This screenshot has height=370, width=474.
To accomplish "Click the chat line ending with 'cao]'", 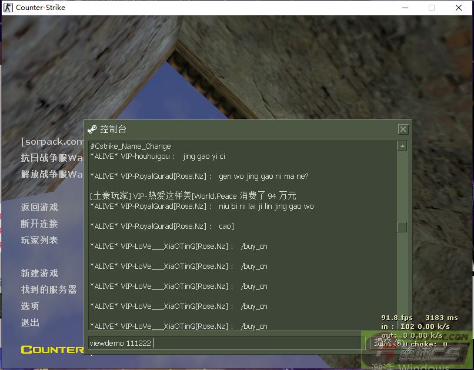I will click(x=162, y=226).
